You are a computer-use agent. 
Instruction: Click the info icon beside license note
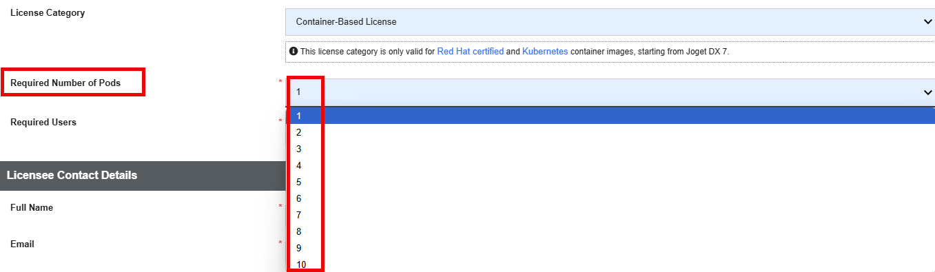pos(294,52)
